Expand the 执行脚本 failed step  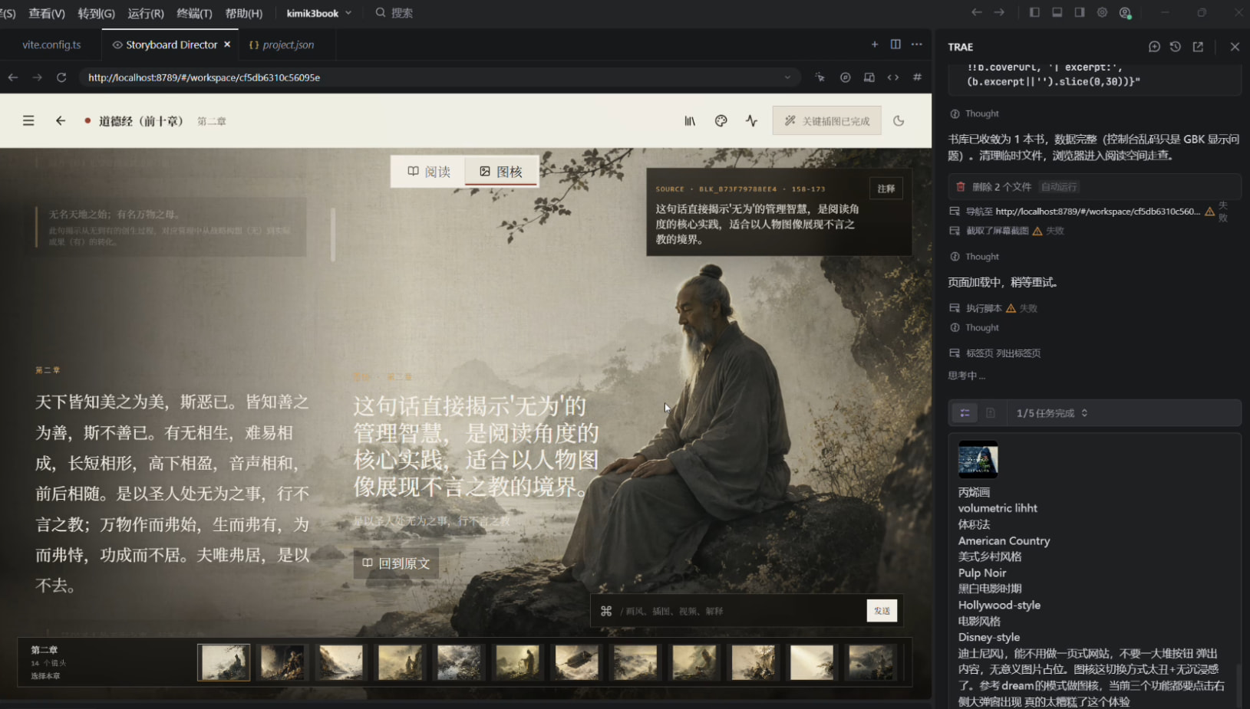pos(993,308)
